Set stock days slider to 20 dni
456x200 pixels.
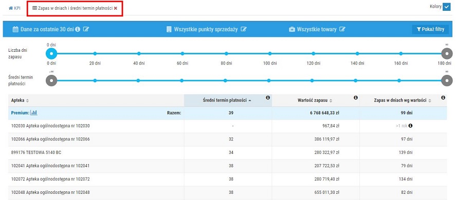pyautogui.click(x=95, y=53)
